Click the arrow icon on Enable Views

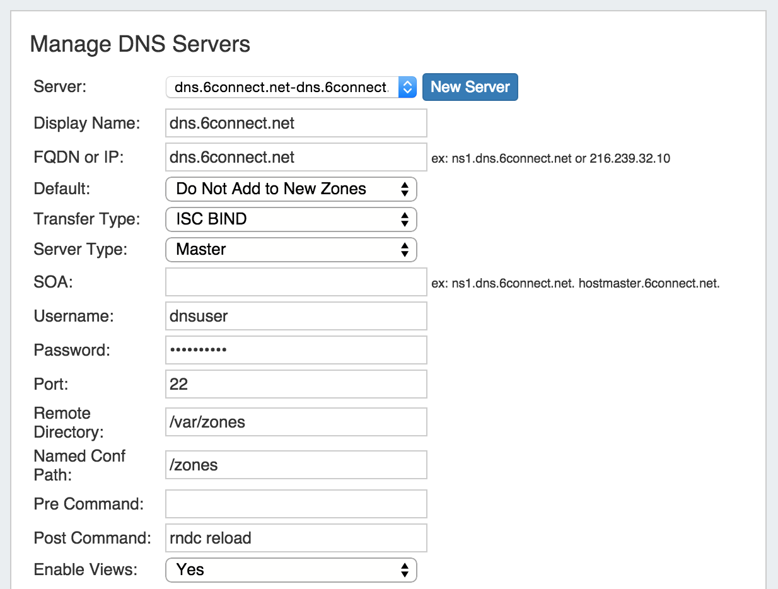point(405,569)
